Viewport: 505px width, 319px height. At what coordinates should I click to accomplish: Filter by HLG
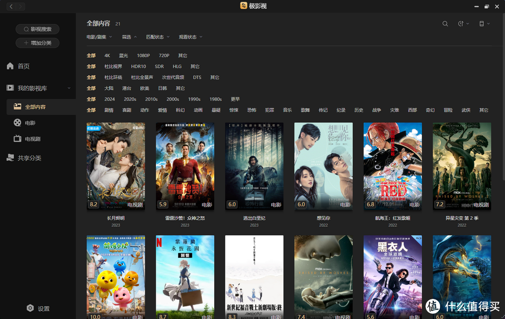click(x=177, y=67)
